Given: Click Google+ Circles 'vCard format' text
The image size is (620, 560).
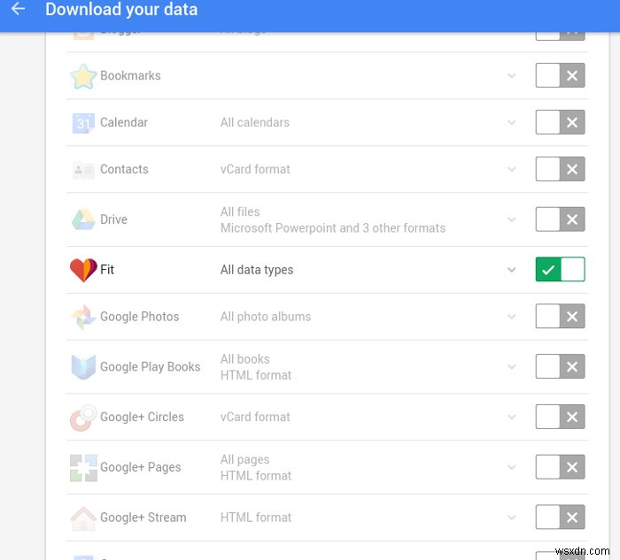Looking at the screenshot, I should pos(255,417).
